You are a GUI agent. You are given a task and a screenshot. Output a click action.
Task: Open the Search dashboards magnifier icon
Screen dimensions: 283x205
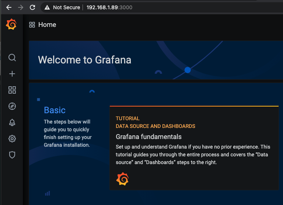[12, 58]
